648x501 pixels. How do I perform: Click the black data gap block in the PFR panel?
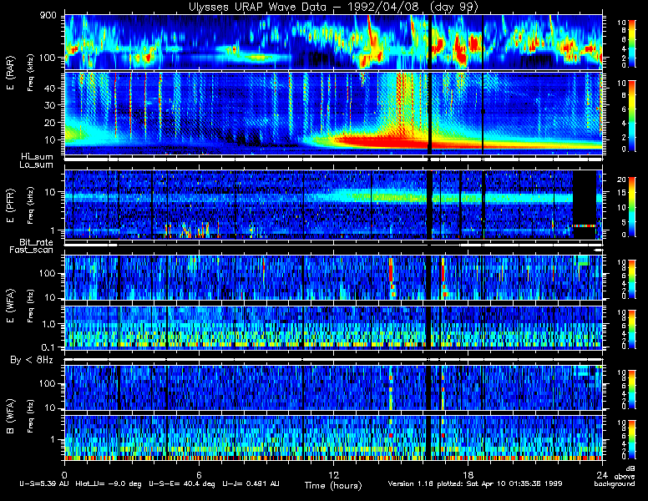point(584,197)
